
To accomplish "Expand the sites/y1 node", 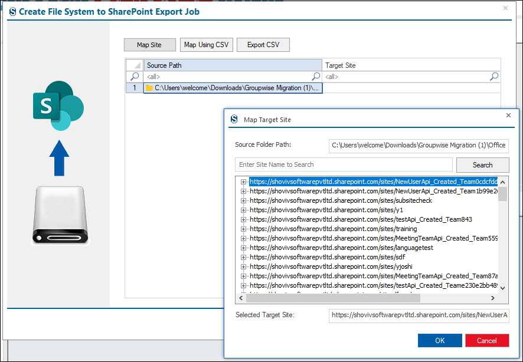I will pyautogui.click(x=243, y=210).
